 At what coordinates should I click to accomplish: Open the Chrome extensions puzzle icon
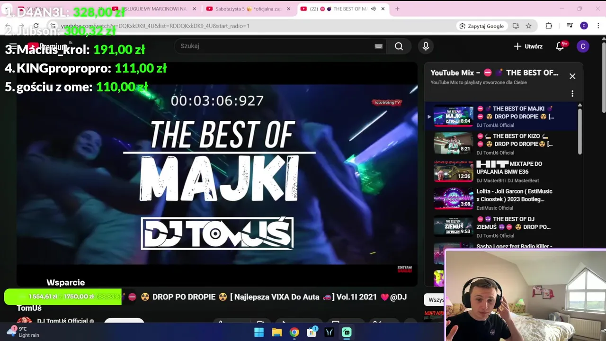click(549, 26)
